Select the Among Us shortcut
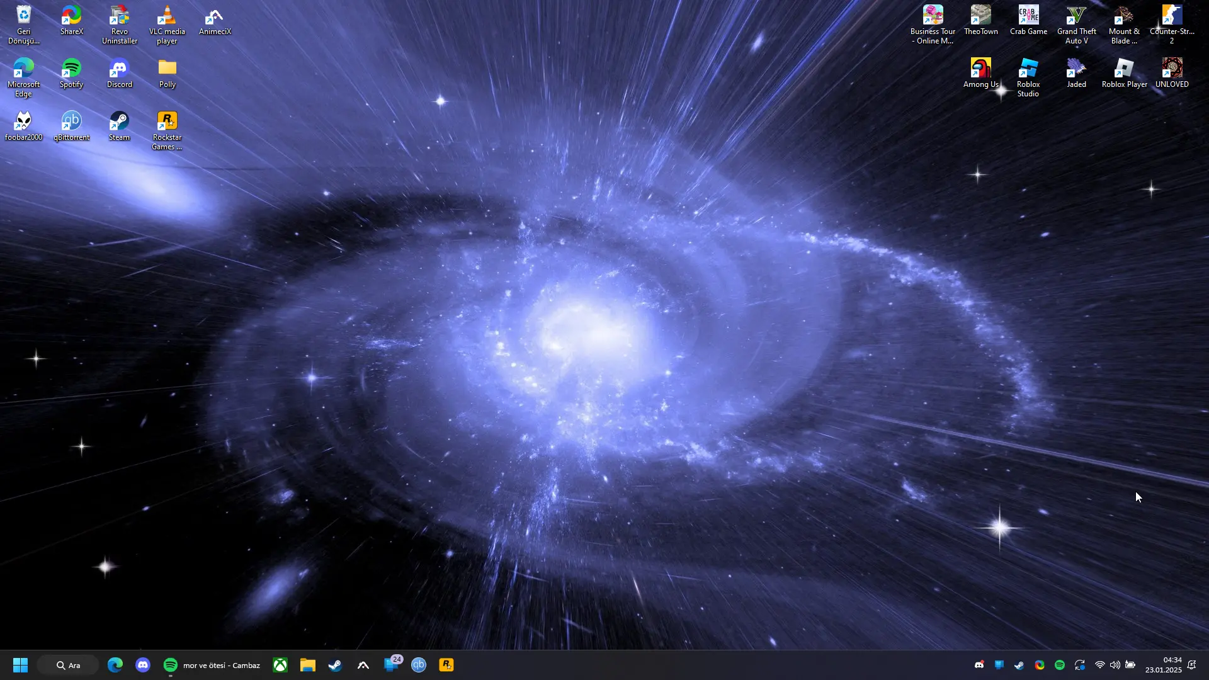This screenshot has height=680, width=1209. 980,73
